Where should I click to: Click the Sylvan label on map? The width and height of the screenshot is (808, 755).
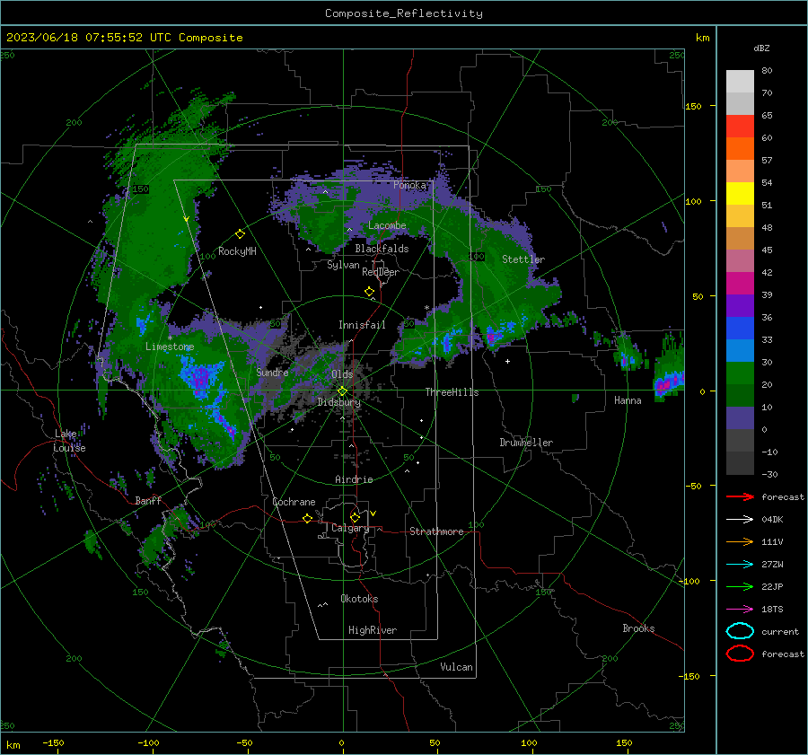(343, 265)
